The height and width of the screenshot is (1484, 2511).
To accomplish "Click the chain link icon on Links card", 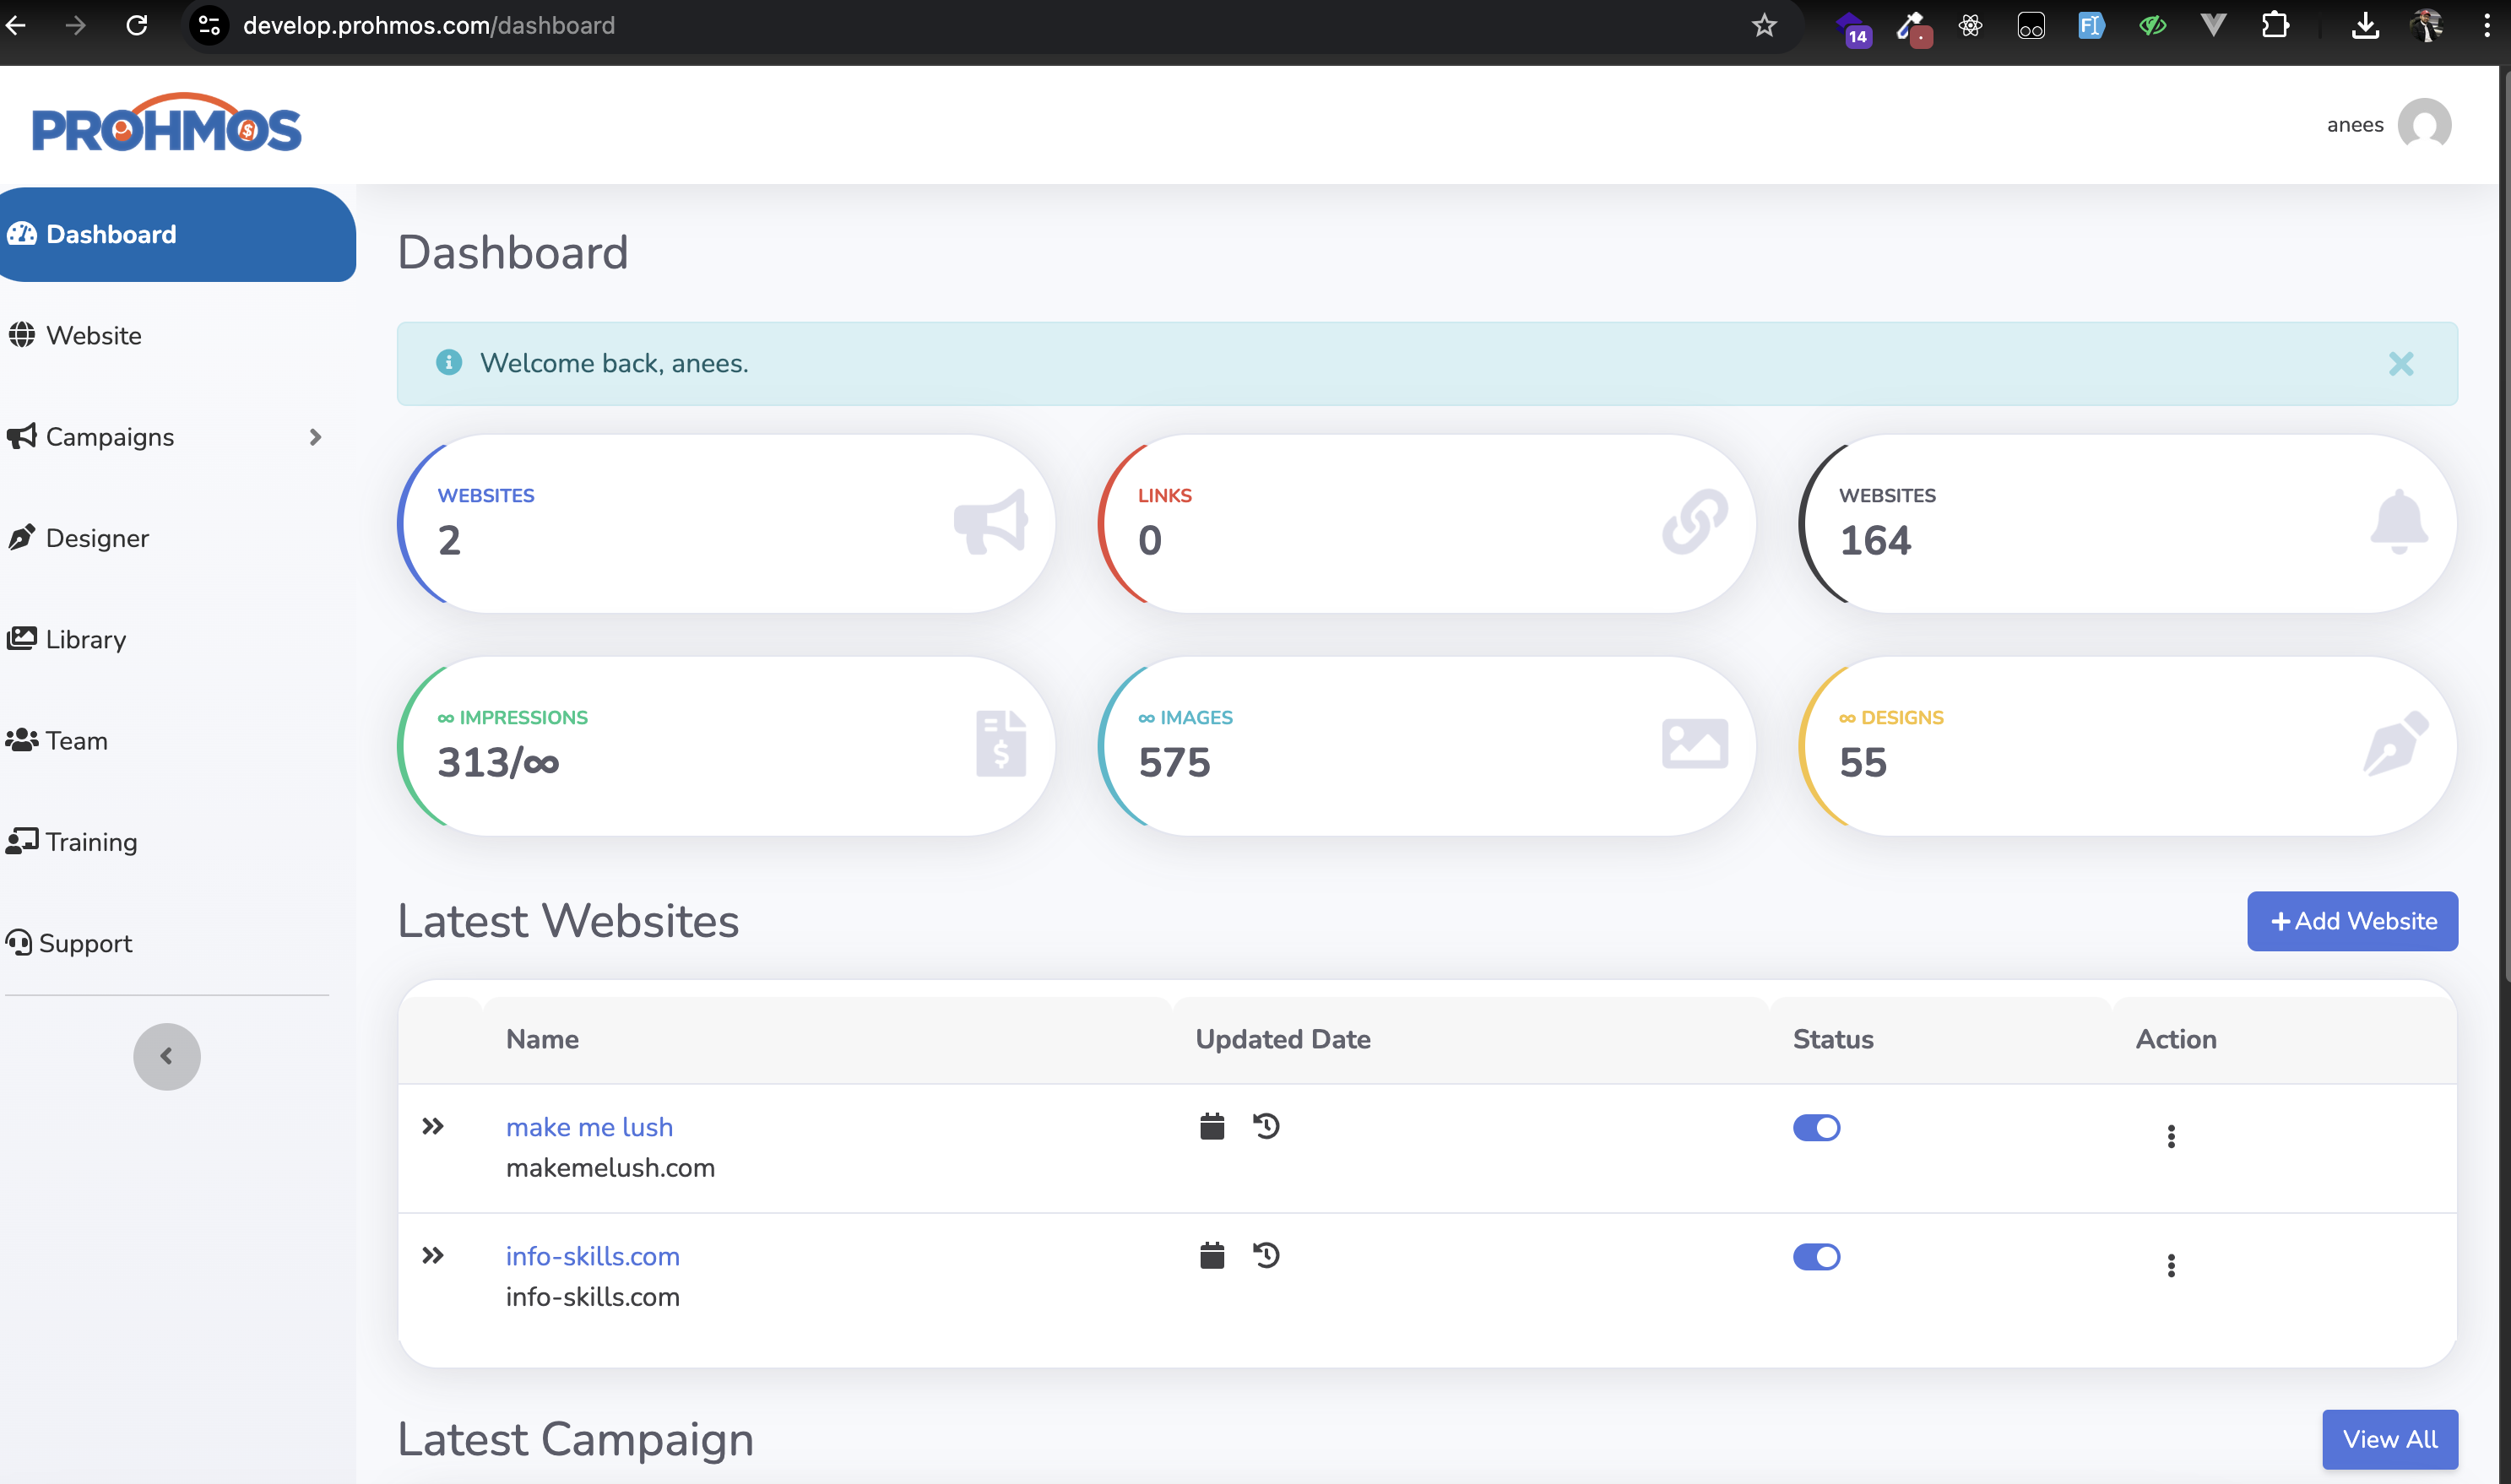I will [x=1695, y=521].
